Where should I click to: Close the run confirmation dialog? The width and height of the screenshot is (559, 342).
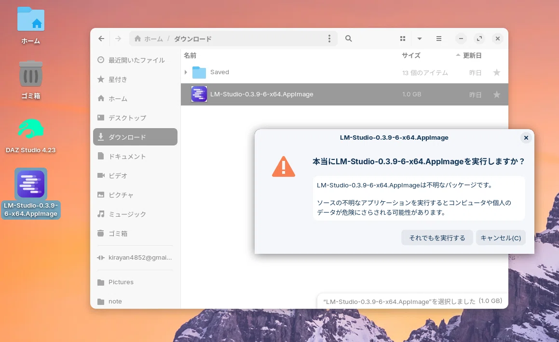tap(526, 138)
